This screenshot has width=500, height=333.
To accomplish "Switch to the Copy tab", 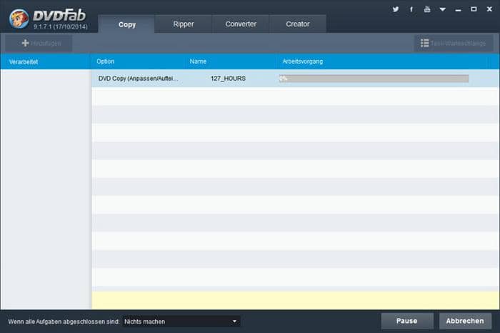I will pos(127,24).
